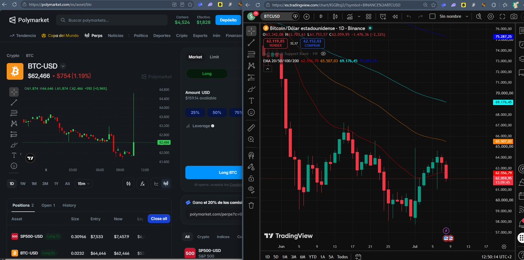The width and height of the screenshot is (524, 260).
Task: Open the go-to-date calendar icon
Action: tap(358, 257)
